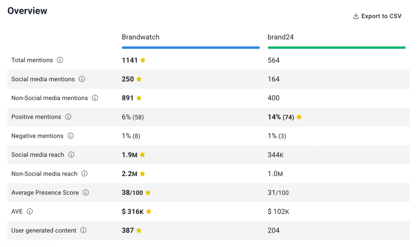The image size is (418, 247).
Task: Click Brandwatch's $ 316K AVE value
Action: (133, 211)
